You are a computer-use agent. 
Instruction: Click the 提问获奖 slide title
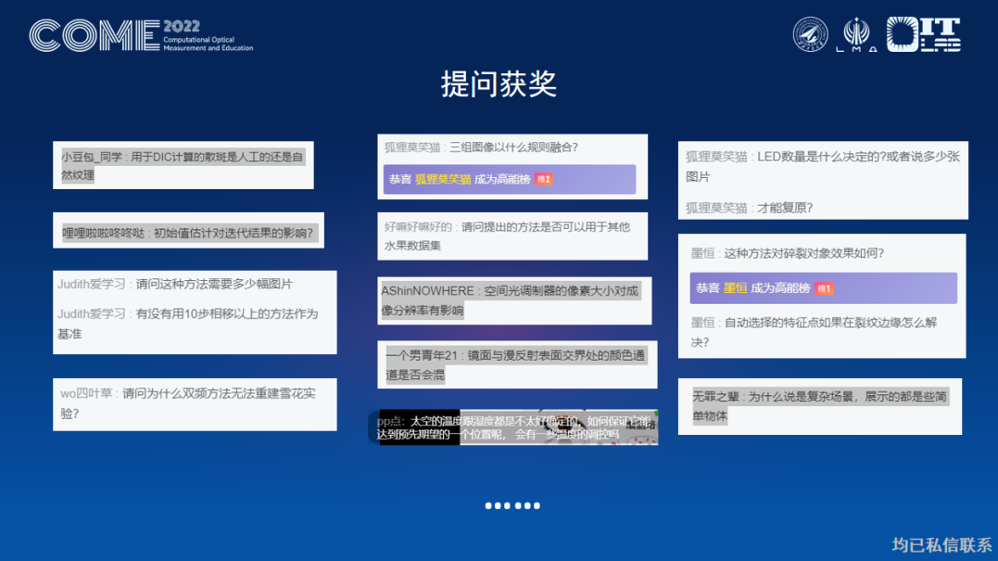click(x=498, y=83)
